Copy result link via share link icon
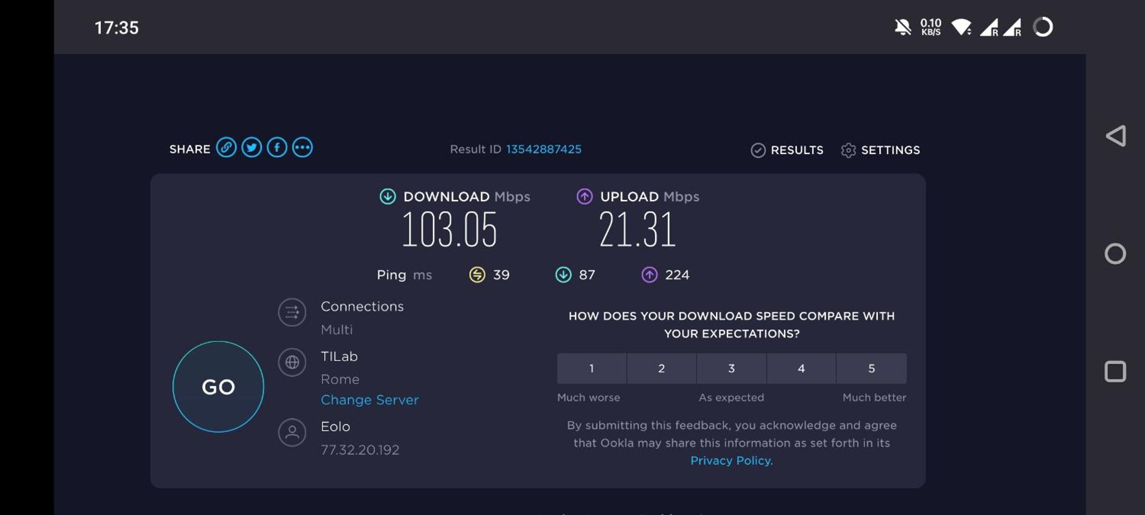 (226, 148)
